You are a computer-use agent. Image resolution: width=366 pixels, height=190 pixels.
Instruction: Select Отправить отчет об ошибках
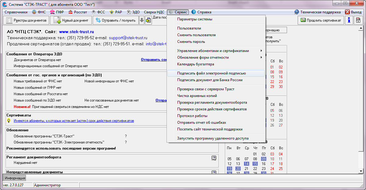[x=216, y=123]
